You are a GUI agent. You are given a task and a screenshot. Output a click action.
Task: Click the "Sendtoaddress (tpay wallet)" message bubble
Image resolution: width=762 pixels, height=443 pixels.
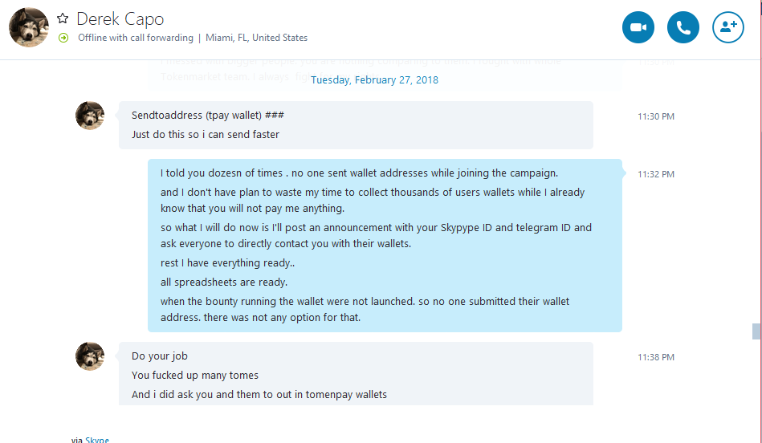pyautogui.click(x=356, y=125)
